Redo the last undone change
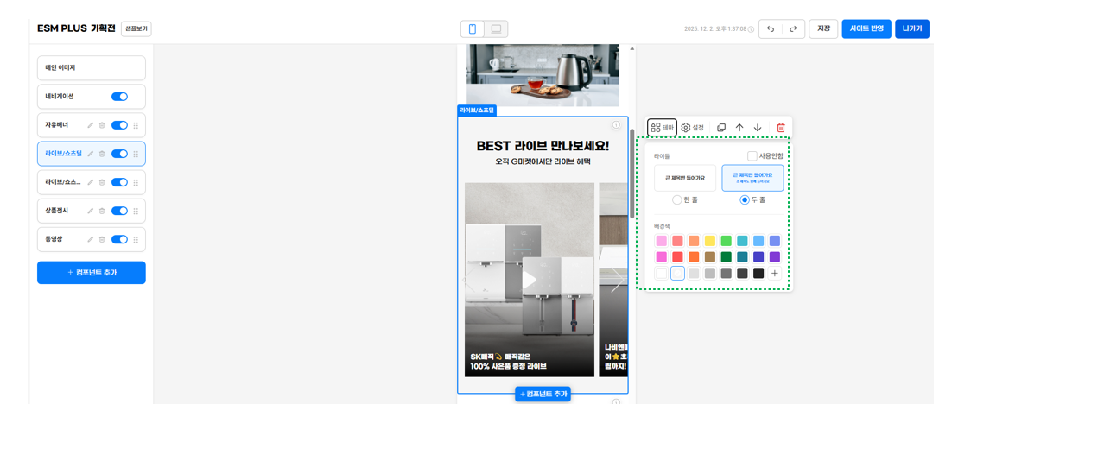1098x455 pixels. click(x=793, y=28)
